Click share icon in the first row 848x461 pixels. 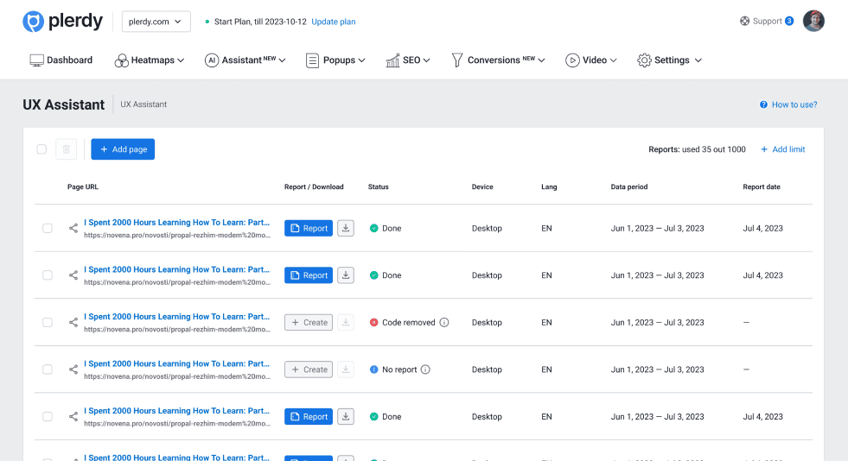(x=73, y=229)
